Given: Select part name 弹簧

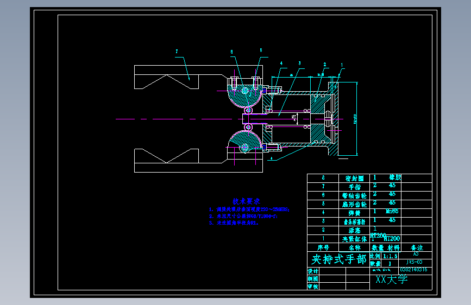Looking at the screenshot, I should 354,213.
